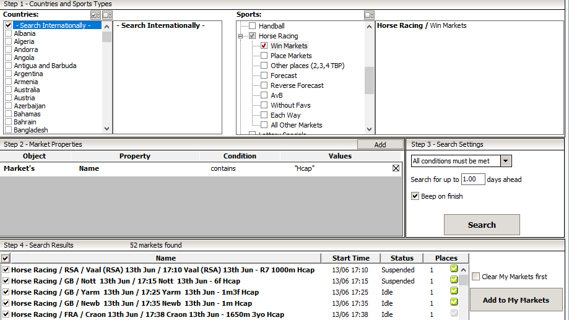Toggle select-all checkbox in results header

[6, 258]
